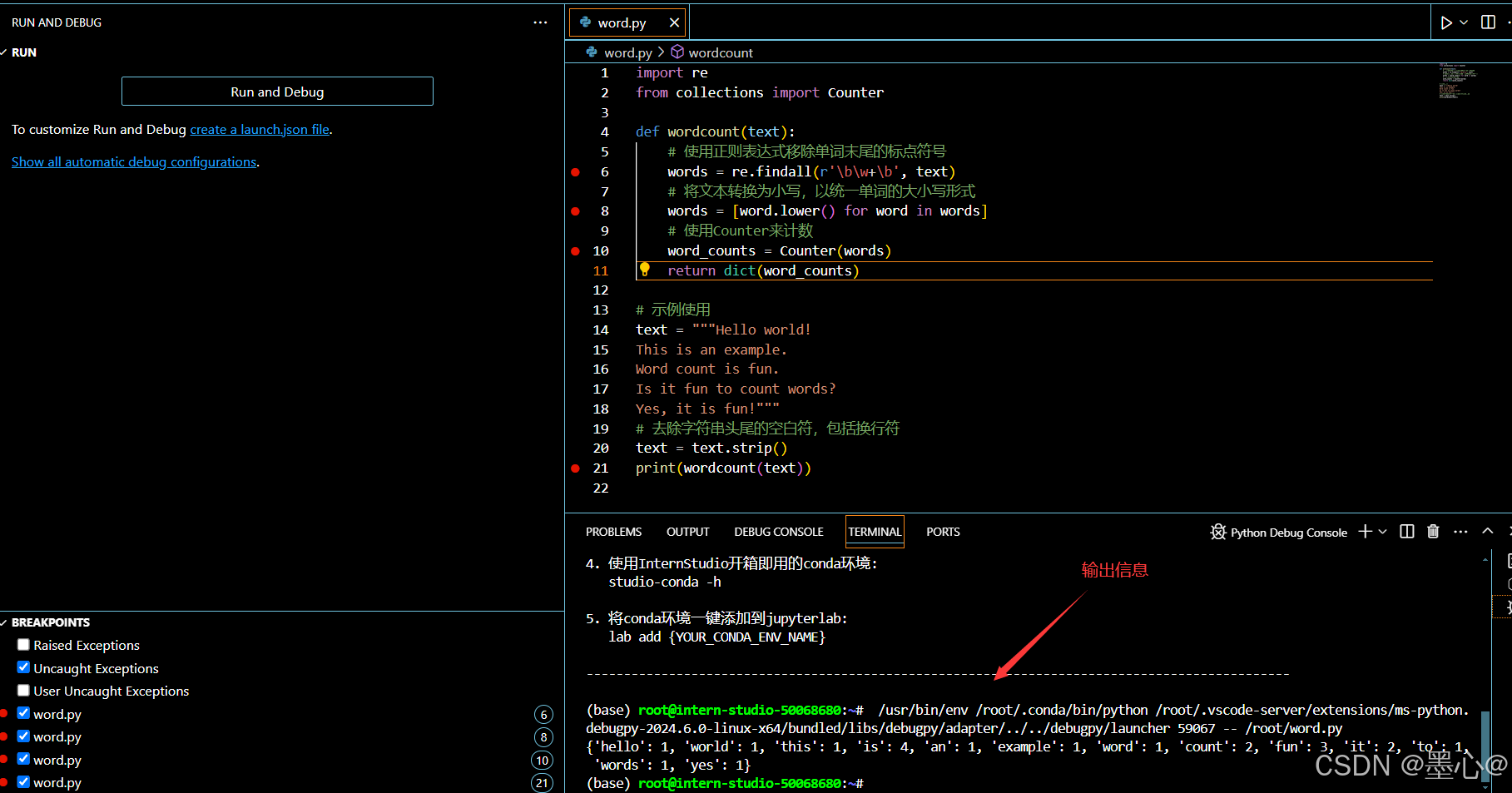Click the Run and Debug button
1512x793 pixels.
tap(277, 92)
